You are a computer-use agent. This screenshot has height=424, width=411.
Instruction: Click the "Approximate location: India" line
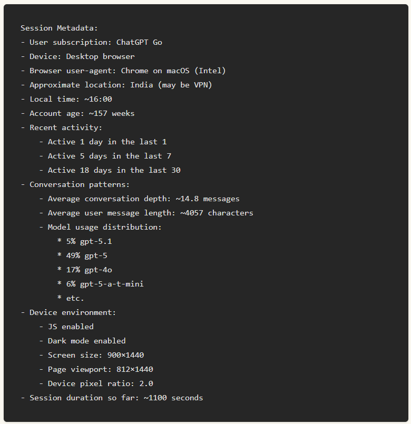(116, 85)
